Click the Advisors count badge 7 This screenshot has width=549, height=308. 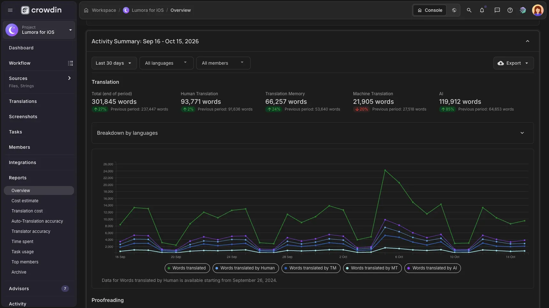coord(65,289)
